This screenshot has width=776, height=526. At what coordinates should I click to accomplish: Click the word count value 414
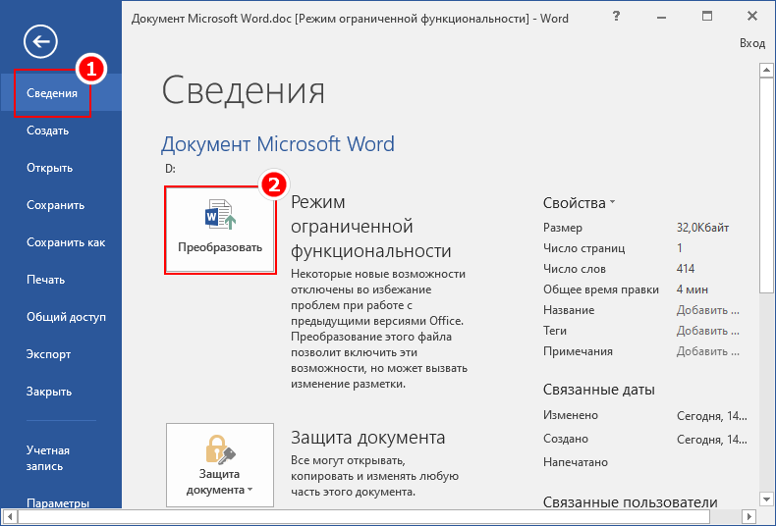pyautogui.click(x=686, y=269)
